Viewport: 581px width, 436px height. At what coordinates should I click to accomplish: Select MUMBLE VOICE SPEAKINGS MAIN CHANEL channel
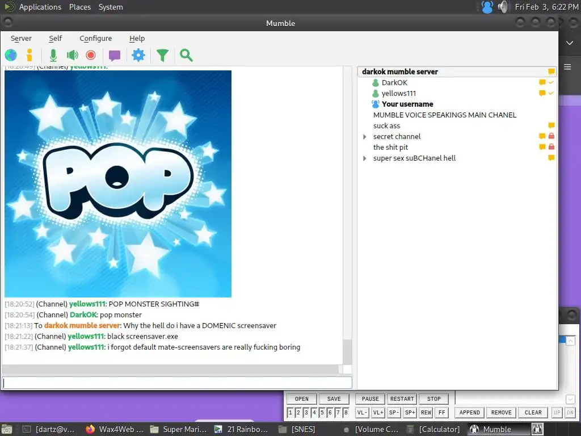pos(445,115)
